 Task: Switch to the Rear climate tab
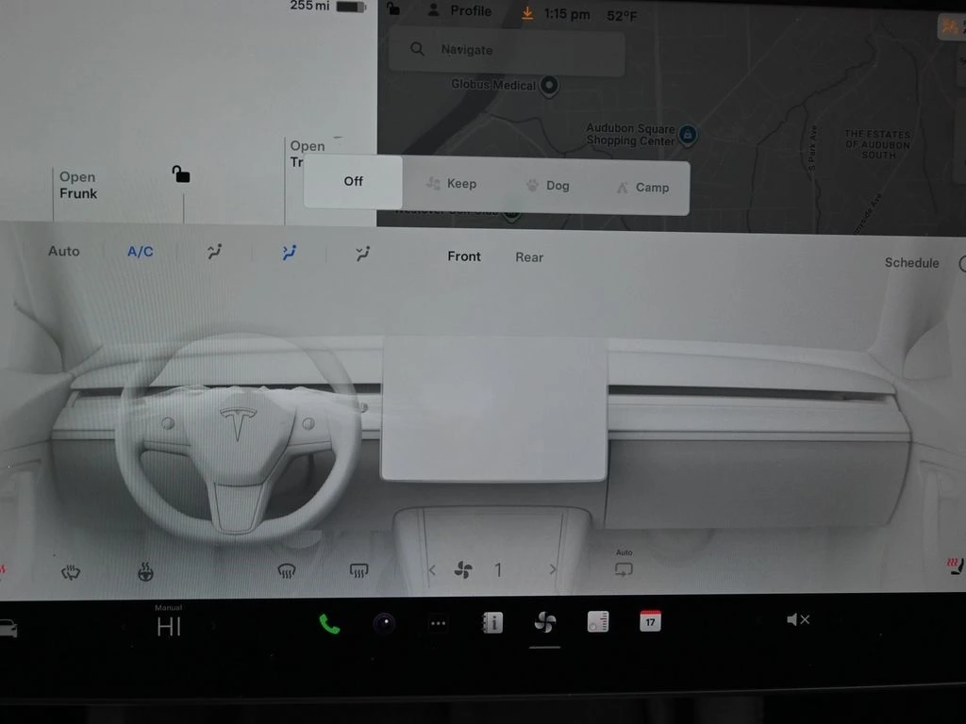point(529,257)
